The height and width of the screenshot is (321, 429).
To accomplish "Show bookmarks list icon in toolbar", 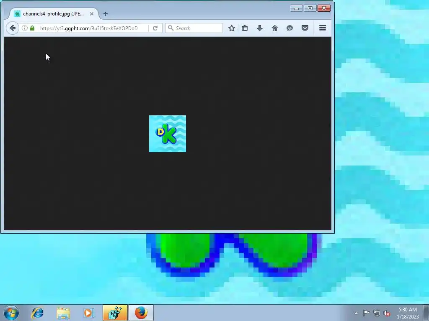I will coord(245,28).
